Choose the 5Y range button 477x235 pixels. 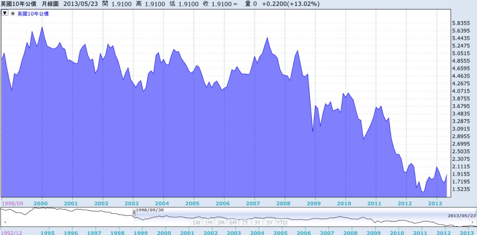269,223
